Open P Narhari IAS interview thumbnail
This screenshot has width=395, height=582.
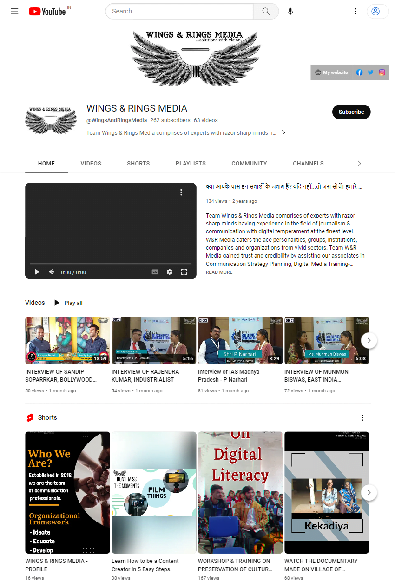click(240, 340)
